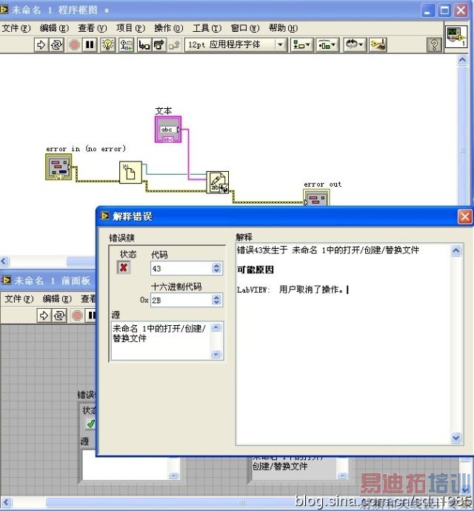474x511 pixels.
Task: Toggle Highlight Execution light bulb
Action: click(x=108, y=44)
